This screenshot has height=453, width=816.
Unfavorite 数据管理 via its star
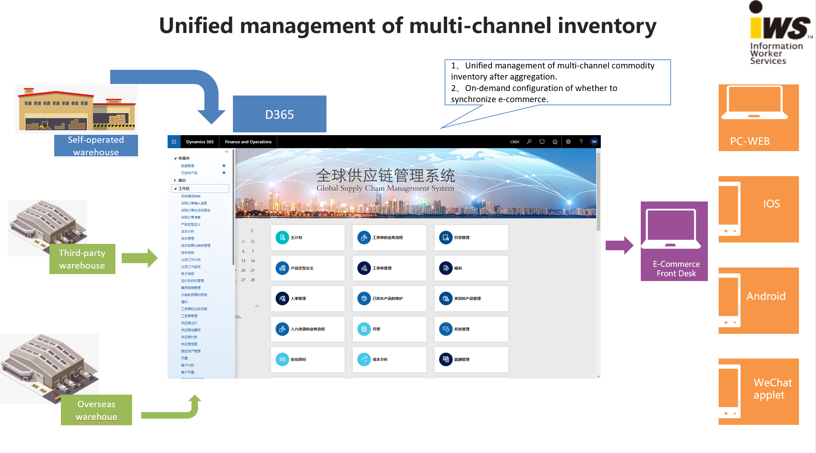[x=224, y=166]
